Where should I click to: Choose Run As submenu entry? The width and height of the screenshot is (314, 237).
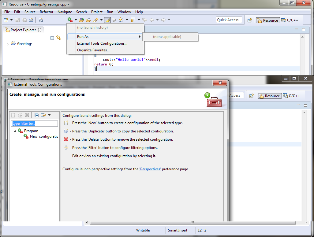coord(105,37)
